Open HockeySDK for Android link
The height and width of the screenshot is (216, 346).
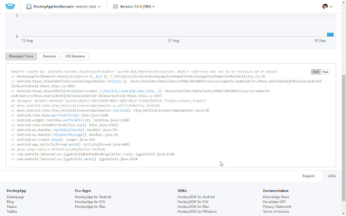click(x=196, y=197)
